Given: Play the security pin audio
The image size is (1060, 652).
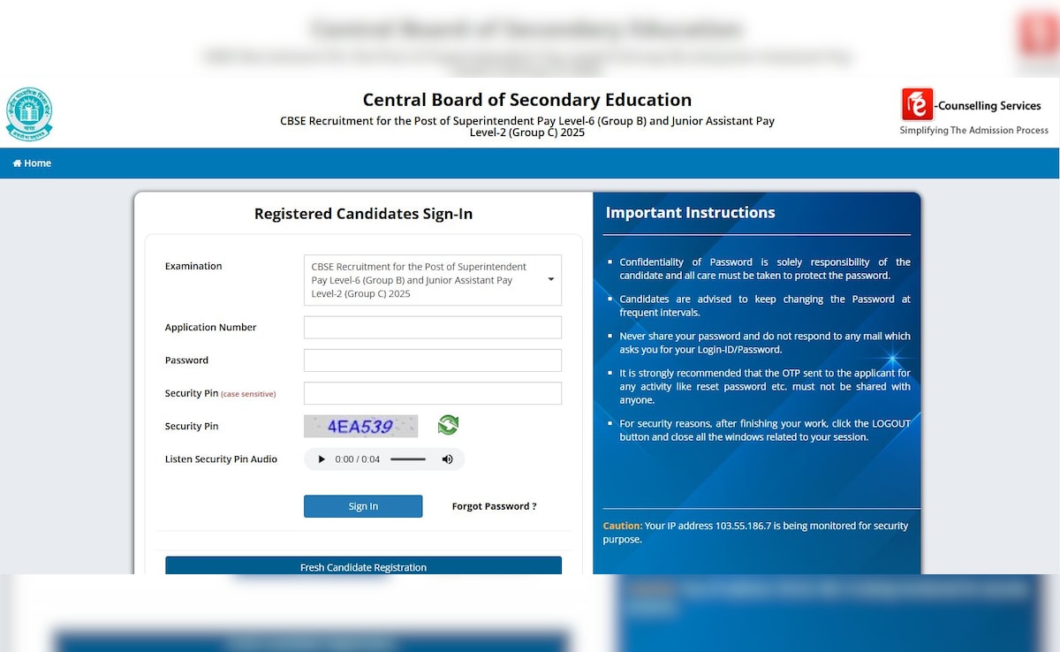Looking at the screenshot, I should (322, 459).
